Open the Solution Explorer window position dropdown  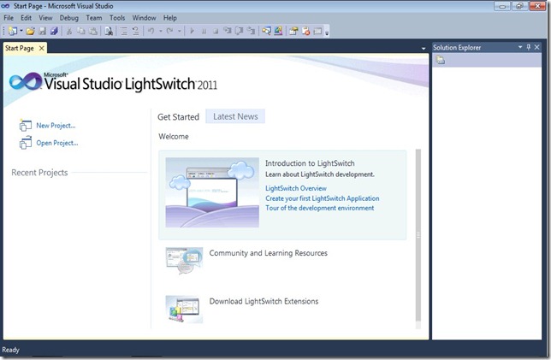[x=518, y=47]
